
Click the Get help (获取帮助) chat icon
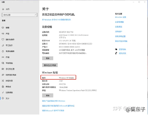coord(116,49)
